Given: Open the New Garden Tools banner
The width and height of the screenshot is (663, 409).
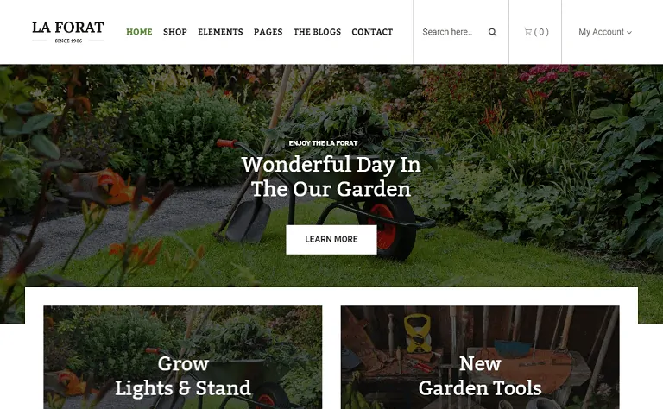Looking at the screenshot, I should point(480,357).
